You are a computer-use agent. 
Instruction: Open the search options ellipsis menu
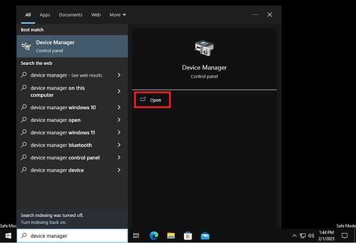[x=255, y=14]
